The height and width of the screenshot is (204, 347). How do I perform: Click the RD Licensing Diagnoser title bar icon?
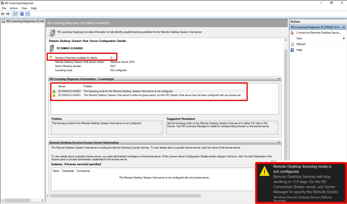[x=2, y=3]
